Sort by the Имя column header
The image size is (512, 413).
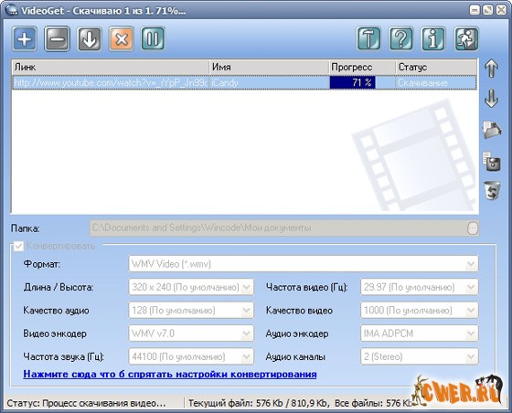point(269,68)
